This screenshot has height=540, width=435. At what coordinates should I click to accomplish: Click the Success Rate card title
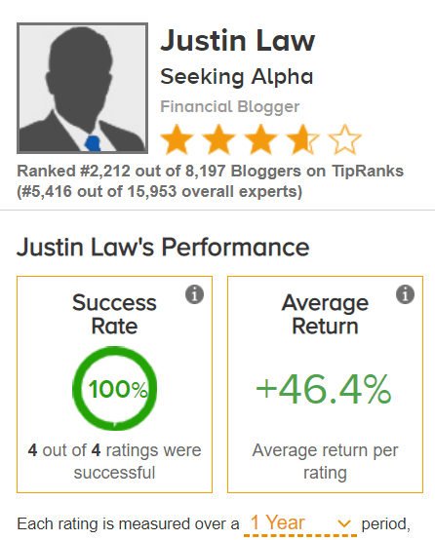pyautogui.click(x=114, y=315)
